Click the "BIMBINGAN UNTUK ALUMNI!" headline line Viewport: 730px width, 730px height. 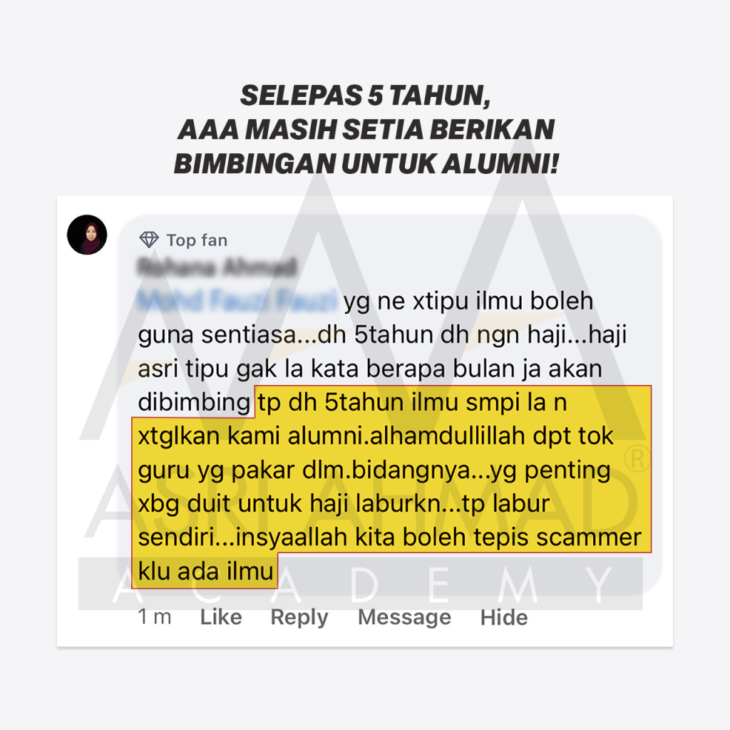pyautogui.click(x=366, y=164)
